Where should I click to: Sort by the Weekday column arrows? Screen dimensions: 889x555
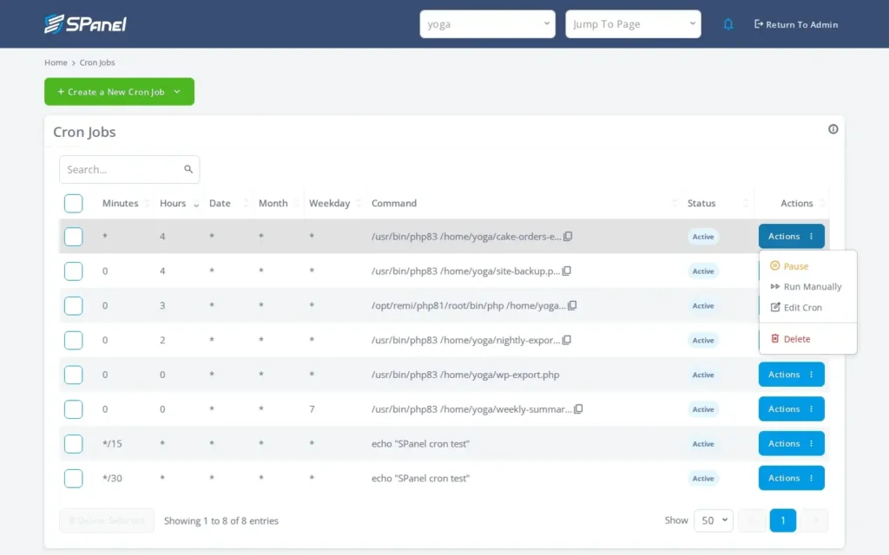point(359,203)
